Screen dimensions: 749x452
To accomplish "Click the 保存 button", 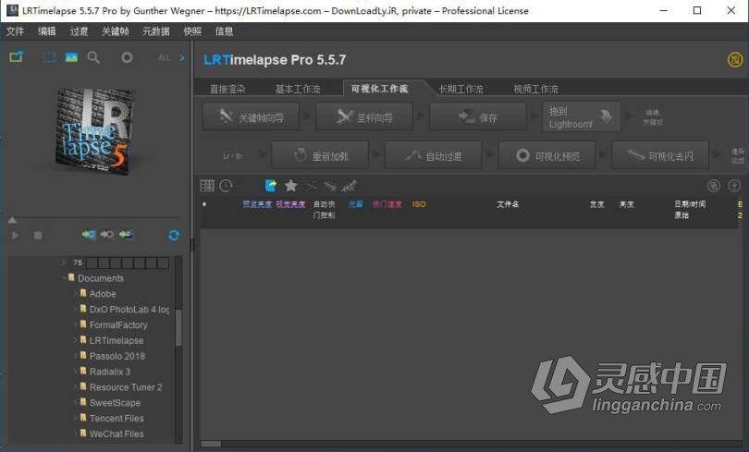I will click(x=478, y=116).
